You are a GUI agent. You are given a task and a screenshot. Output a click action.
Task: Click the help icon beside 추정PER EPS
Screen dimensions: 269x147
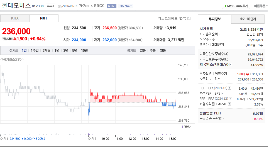tap(223, 94)
